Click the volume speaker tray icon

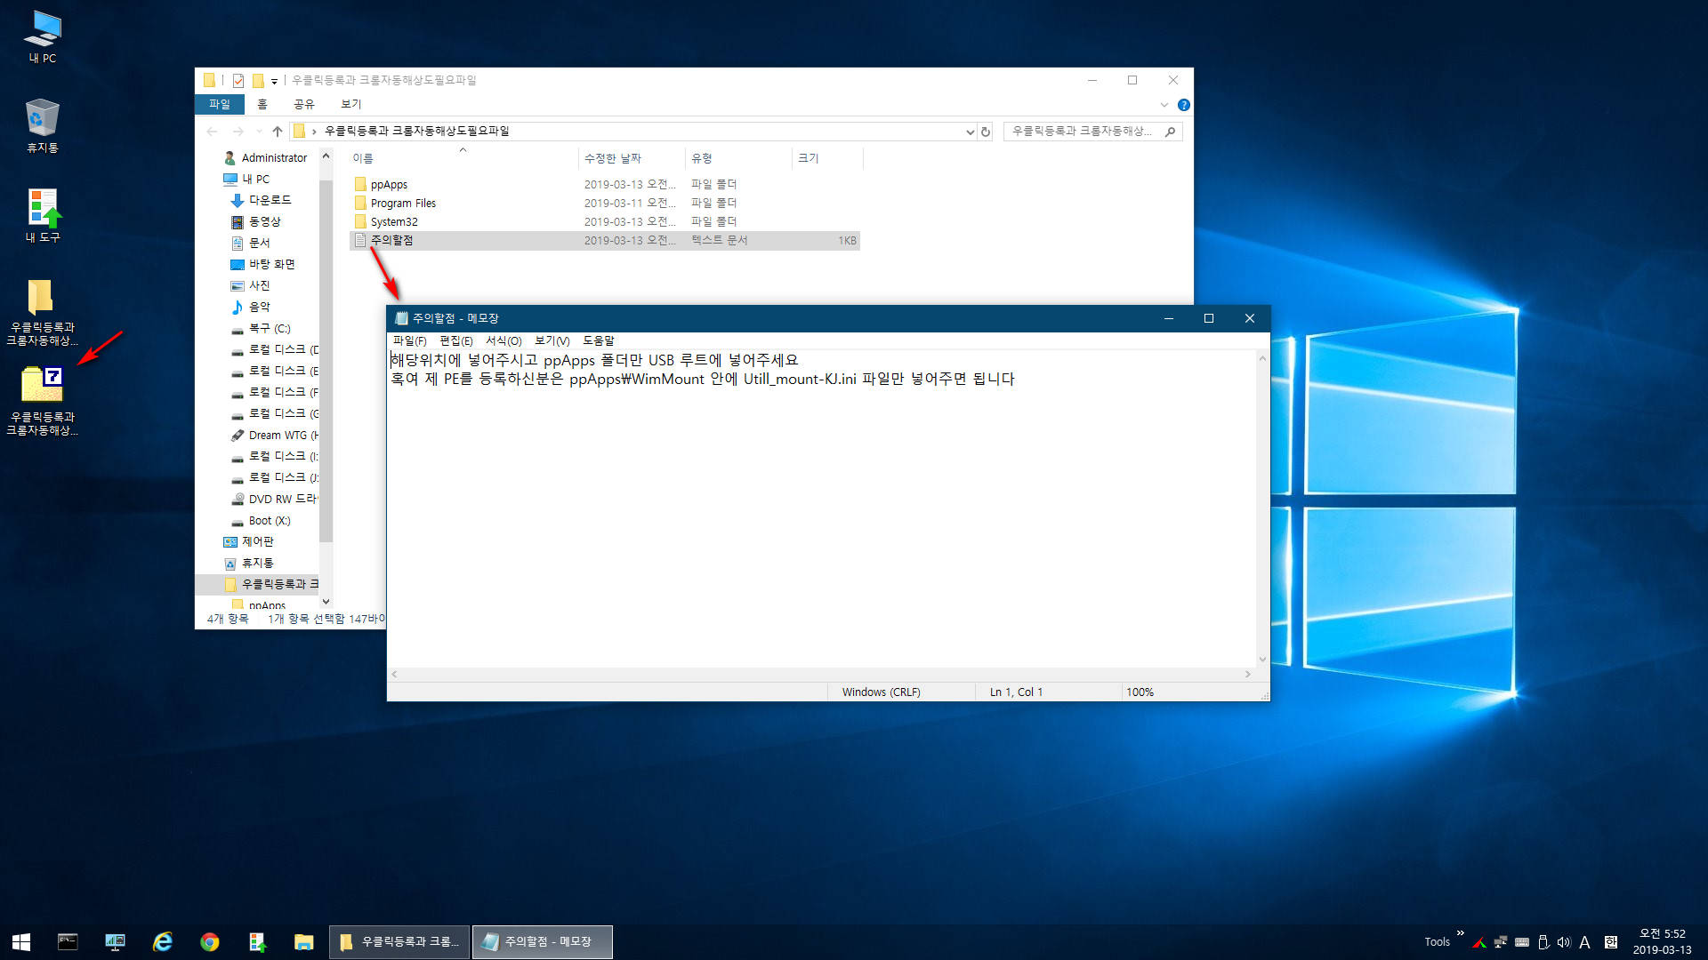(1564, 942)
